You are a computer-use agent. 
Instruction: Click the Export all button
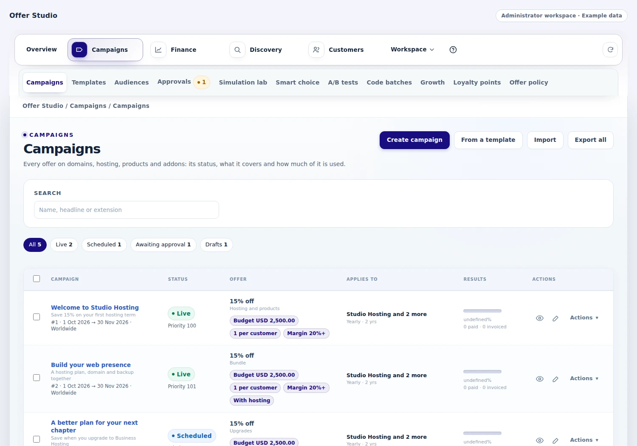(590, 140)
